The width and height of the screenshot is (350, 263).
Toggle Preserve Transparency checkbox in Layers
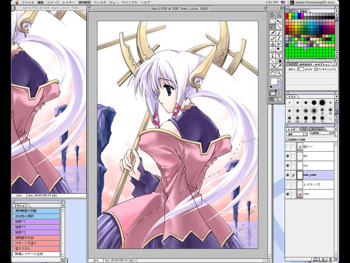[x=287, y=139]
